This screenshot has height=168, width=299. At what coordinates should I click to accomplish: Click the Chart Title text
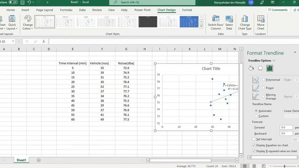211,69
